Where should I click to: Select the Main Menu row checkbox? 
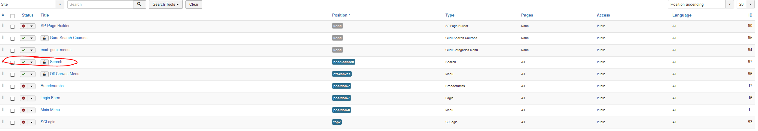tap(13, 111)
